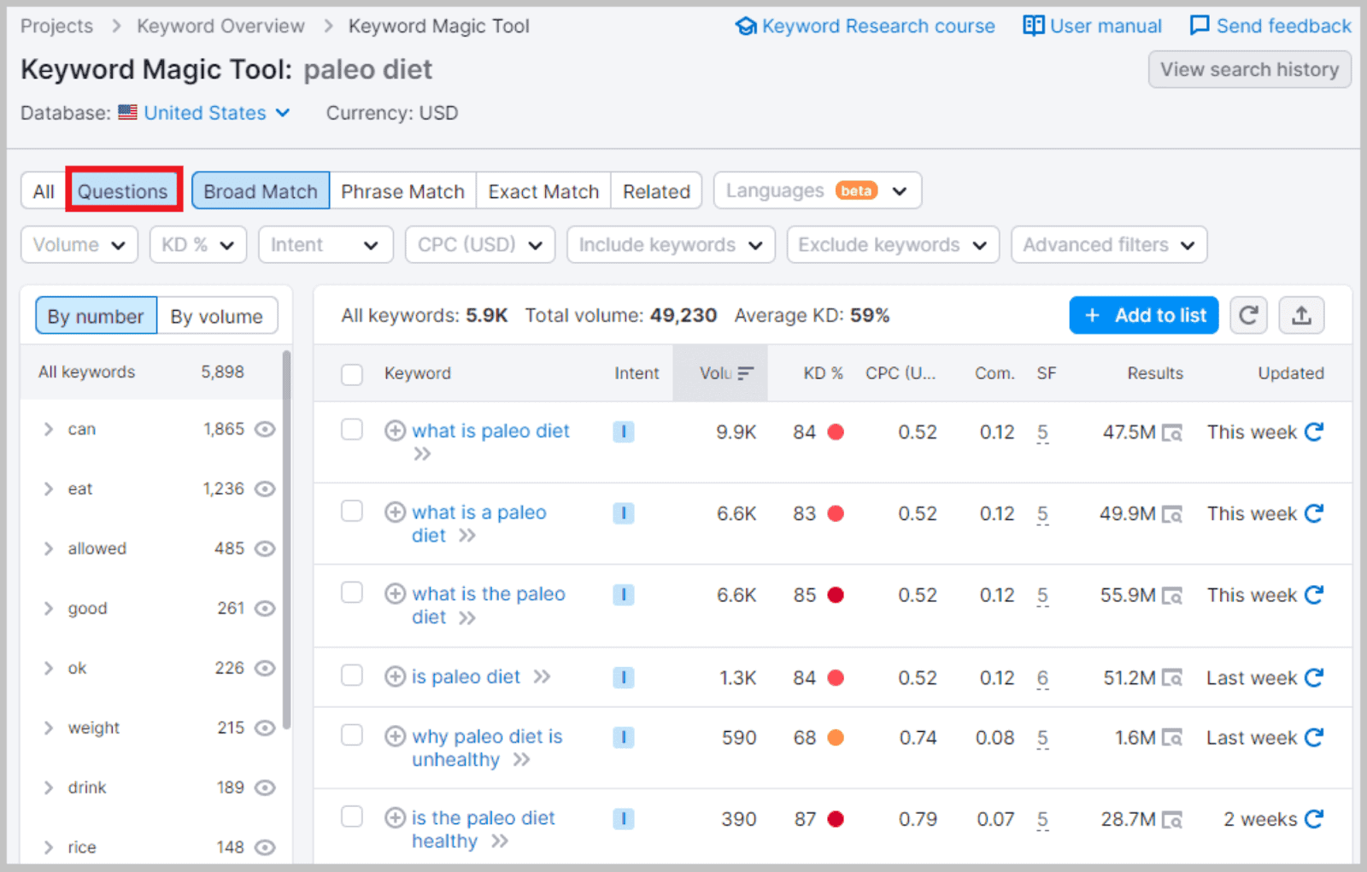Image resolution: width=1367 pixels, height=872 pixels.
Task: Open the United States database dropdown
Action: click(x=205, y=112)
